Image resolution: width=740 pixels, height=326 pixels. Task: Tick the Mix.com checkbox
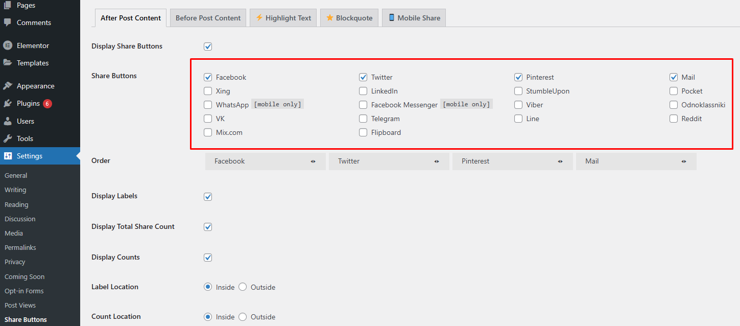pyautogui.click(x=208, y=132)
